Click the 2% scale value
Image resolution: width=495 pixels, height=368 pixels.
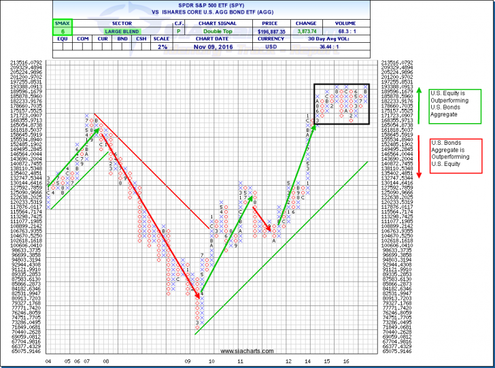(x=161, y=48)
